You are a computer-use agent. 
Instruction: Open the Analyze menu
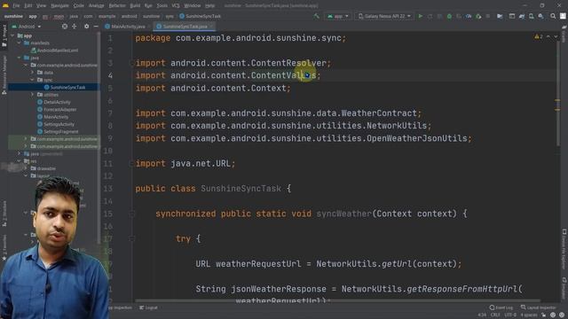point(96,5)
